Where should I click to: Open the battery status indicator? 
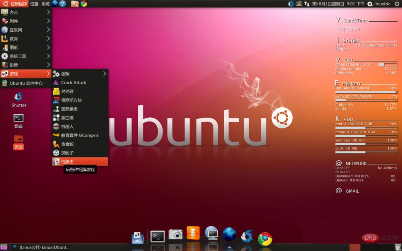(x=315, y=4)
